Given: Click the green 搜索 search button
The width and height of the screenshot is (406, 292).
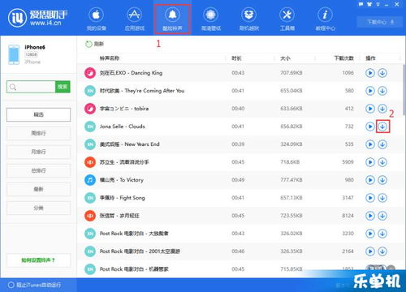Looking at the screenshot, I should [x=63, y=87].
